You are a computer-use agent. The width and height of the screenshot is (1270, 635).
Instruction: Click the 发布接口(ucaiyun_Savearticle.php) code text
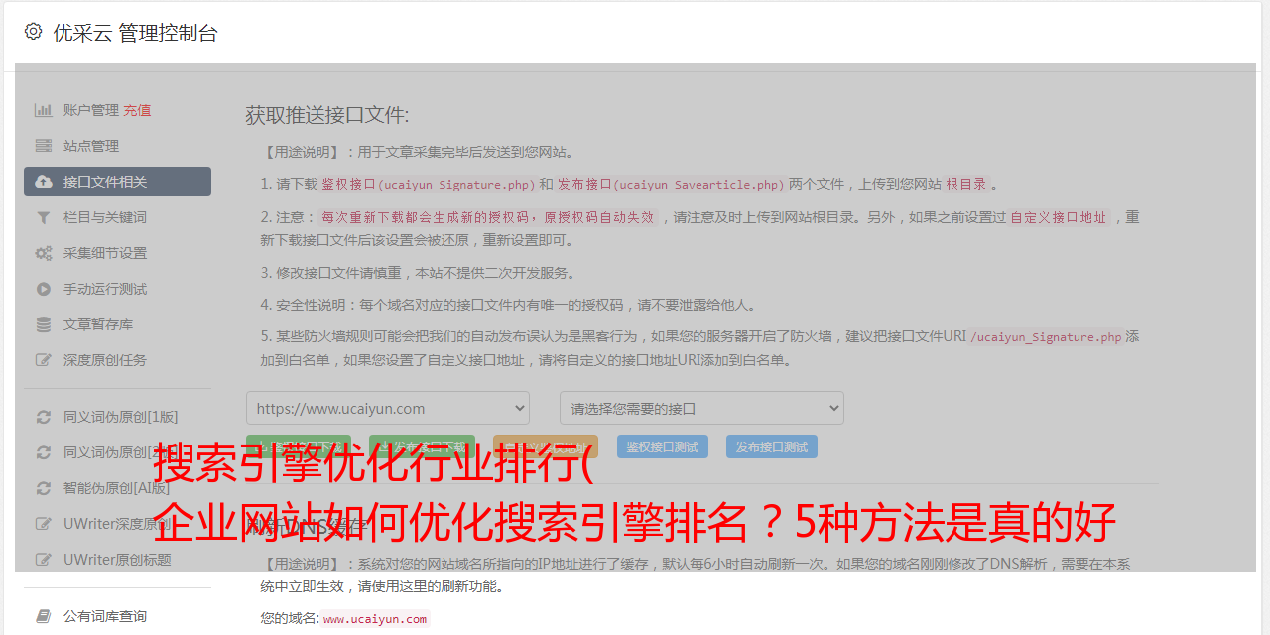(x=671, y=184)
